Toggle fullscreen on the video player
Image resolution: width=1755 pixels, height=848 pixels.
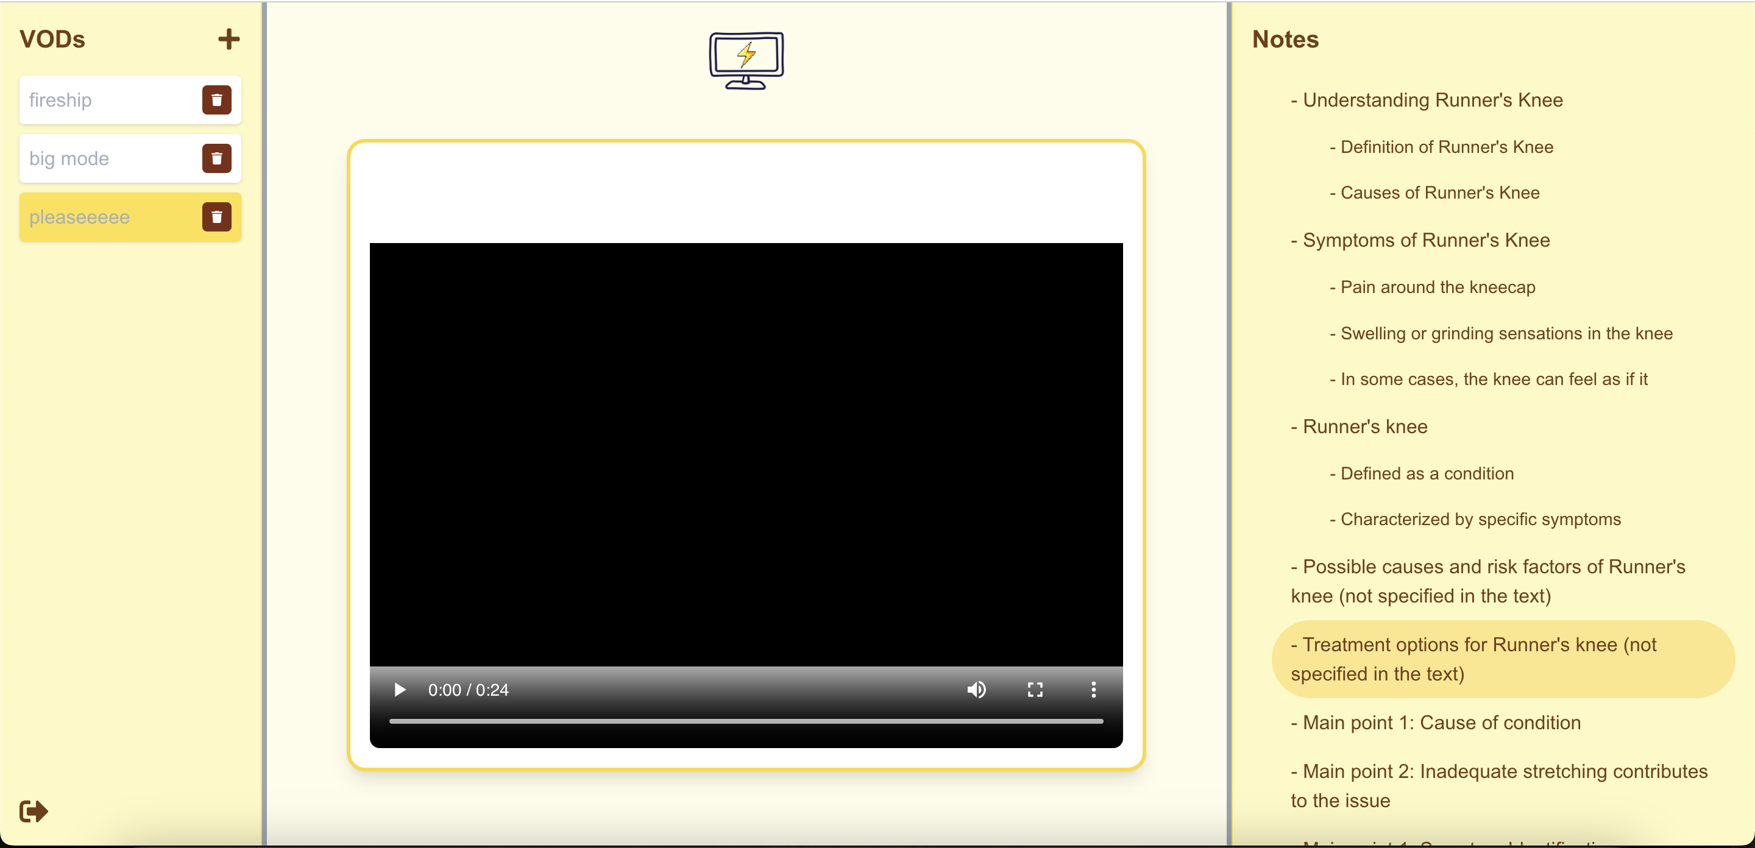[1035, 690]
